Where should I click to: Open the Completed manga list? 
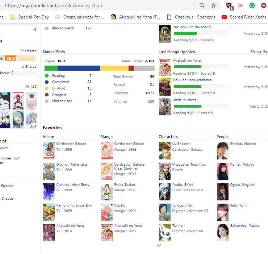coord(60,82)
